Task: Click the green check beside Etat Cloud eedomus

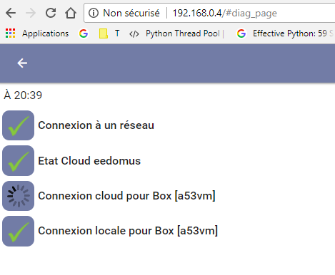Action: point(18,160)
